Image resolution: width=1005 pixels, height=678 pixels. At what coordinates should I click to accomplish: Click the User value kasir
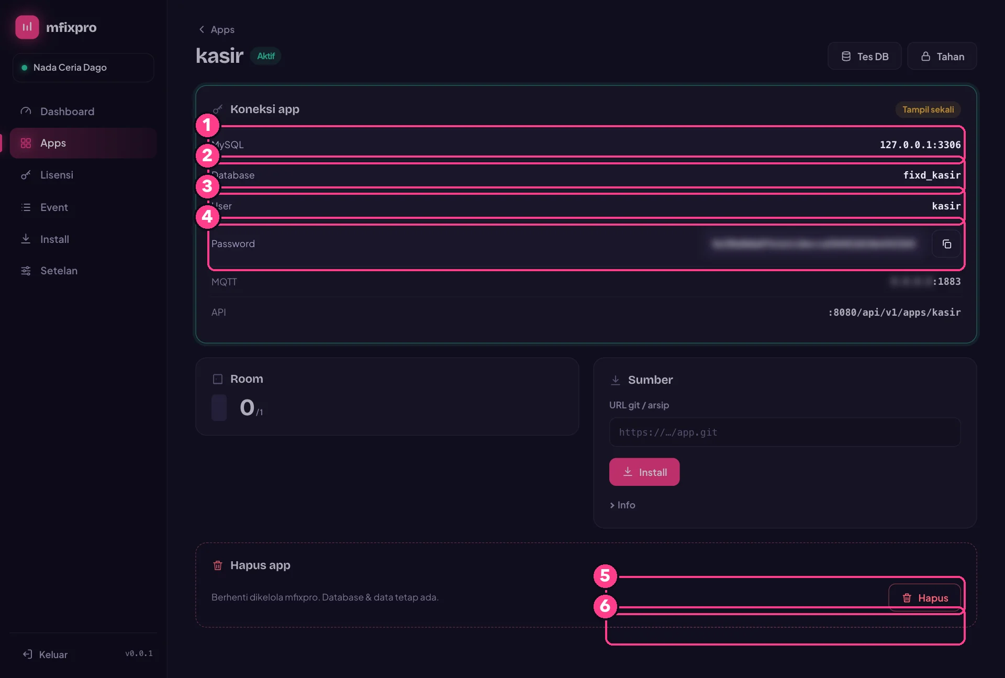[946, 206]
